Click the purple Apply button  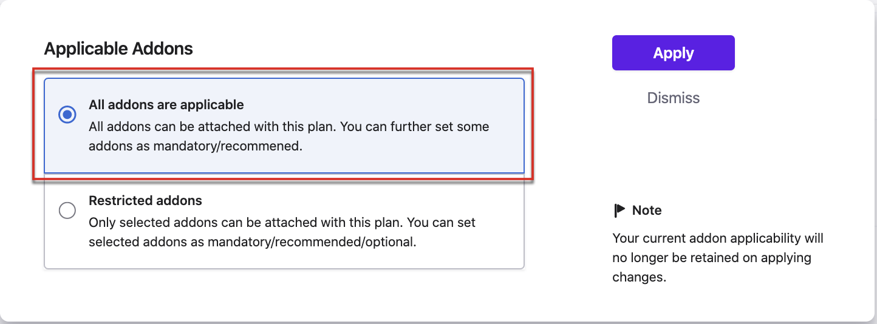click(x=673, y=53)
